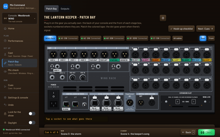Viewport: 220px width, 137px height.
Task: Switch to Rear view of console
Action: click(203, 38)
